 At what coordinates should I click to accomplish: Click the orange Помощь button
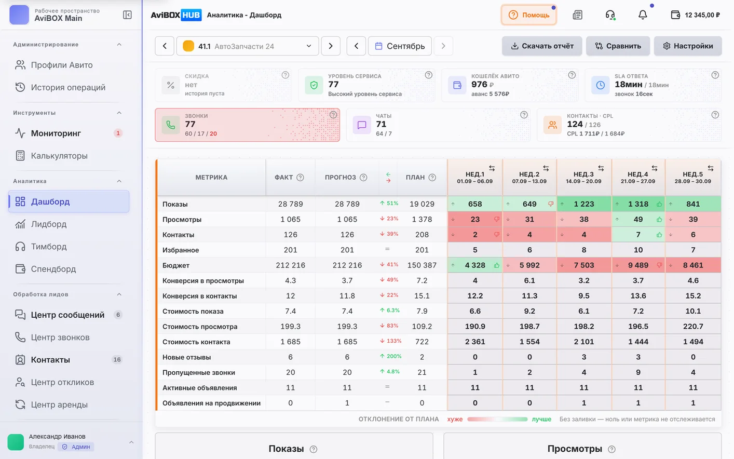pos(529,15)
